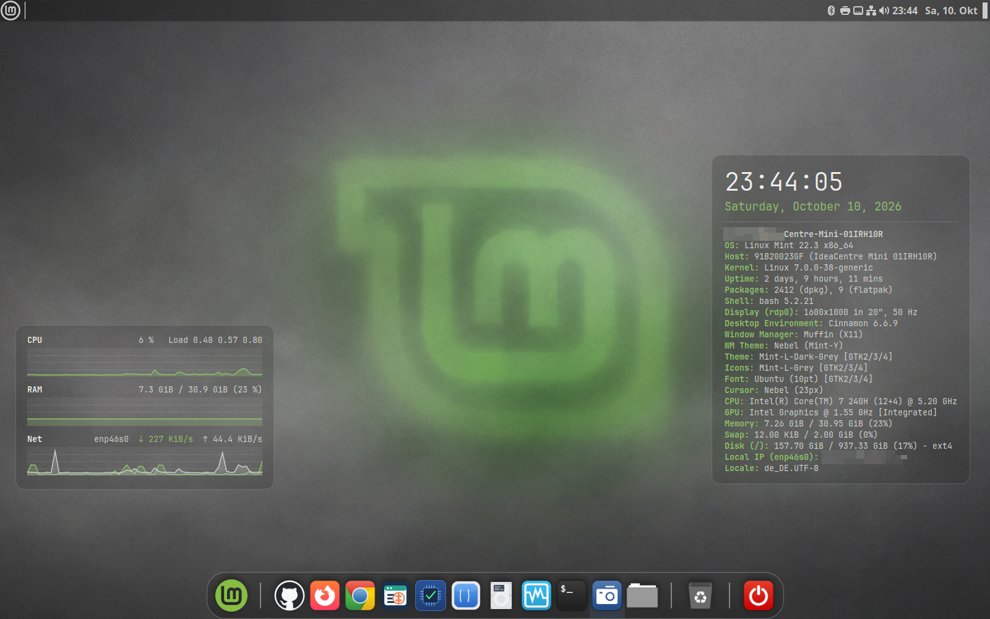The width and height of the screenshot is (990, 619).
Task: Click the 'Desktop Environment: Cinnamon 6.6.9' line
Action: 811,324
